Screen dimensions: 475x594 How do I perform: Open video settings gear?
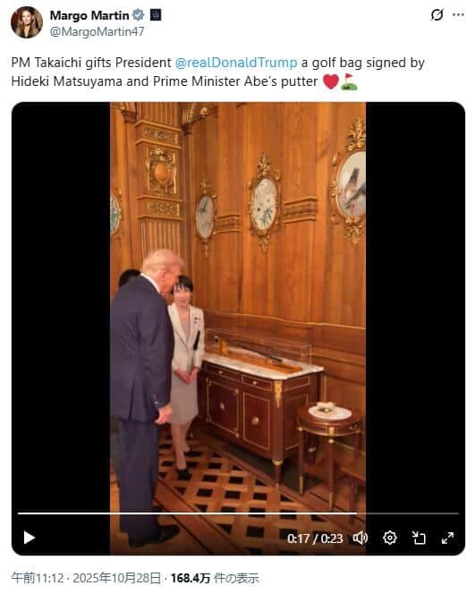point(390,538)
